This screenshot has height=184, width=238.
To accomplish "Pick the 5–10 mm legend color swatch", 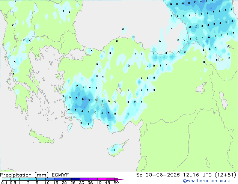I will pyautogui.click(x=41, y=179).
